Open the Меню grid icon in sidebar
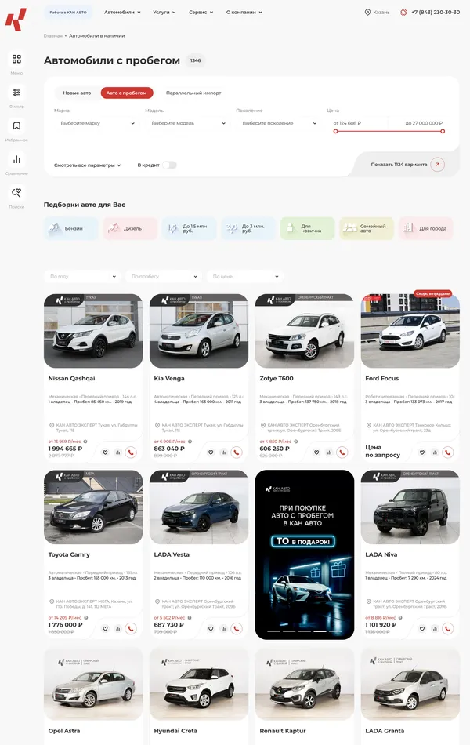Image resolution: width=470 pixels, height=745 pixels. (x=16, y=59)
